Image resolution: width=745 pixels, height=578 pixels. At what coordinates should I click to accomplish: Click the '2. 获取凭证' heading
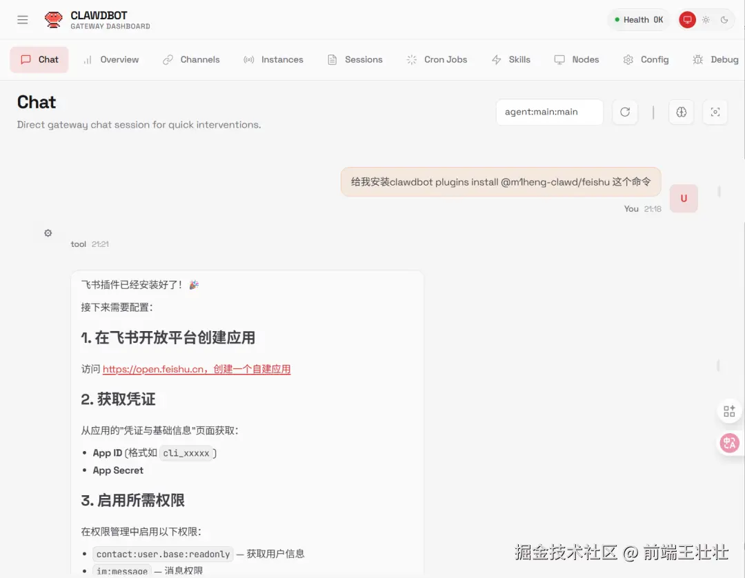(118, 399)
